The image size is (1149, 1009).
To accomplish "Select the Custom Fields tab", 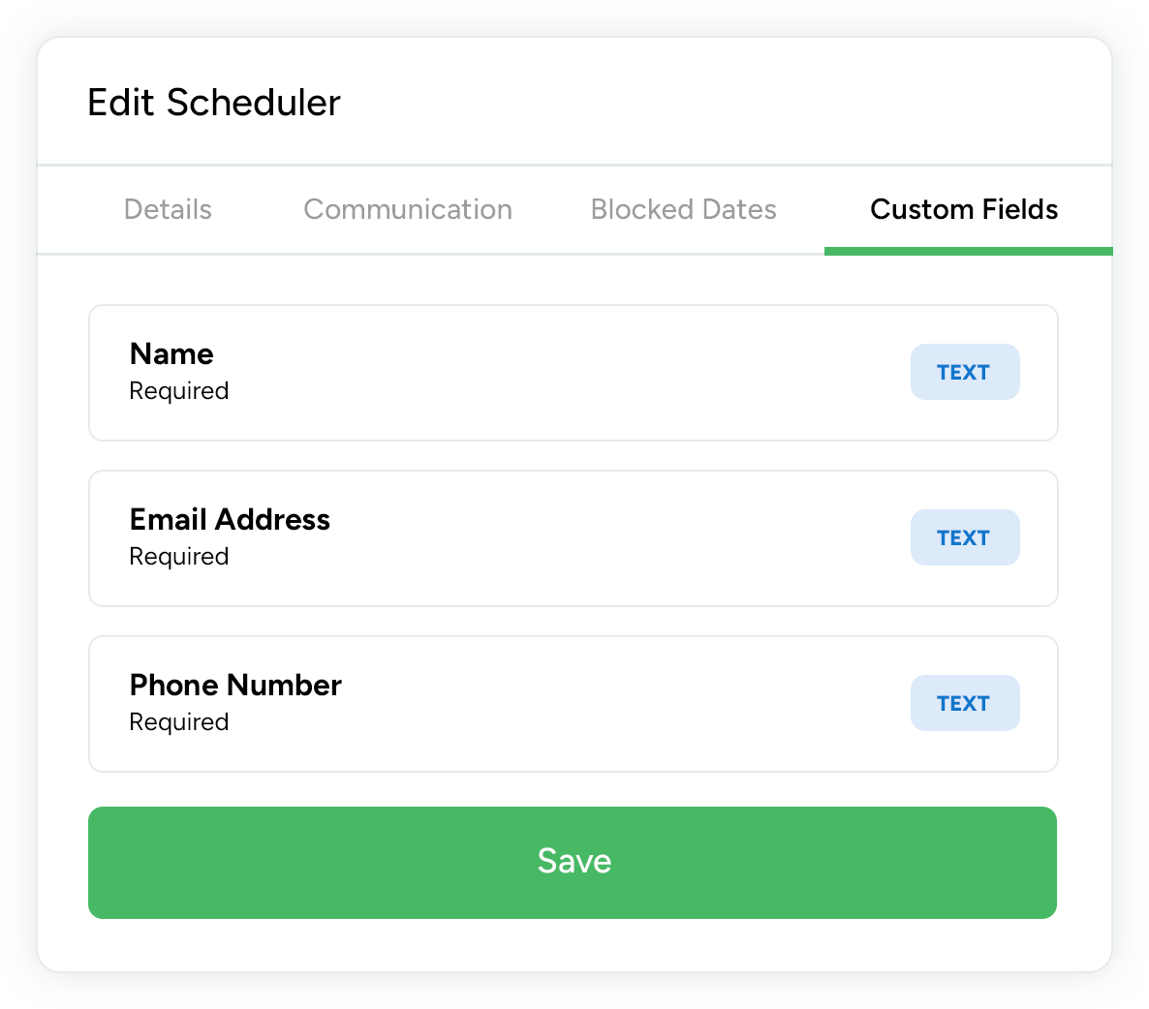I will (x=964, y=209).
